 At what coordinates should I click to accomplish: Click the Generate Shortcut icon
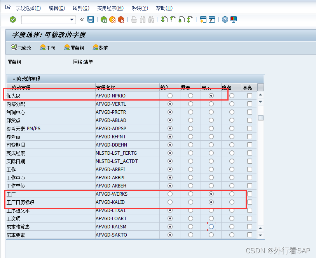212,19
